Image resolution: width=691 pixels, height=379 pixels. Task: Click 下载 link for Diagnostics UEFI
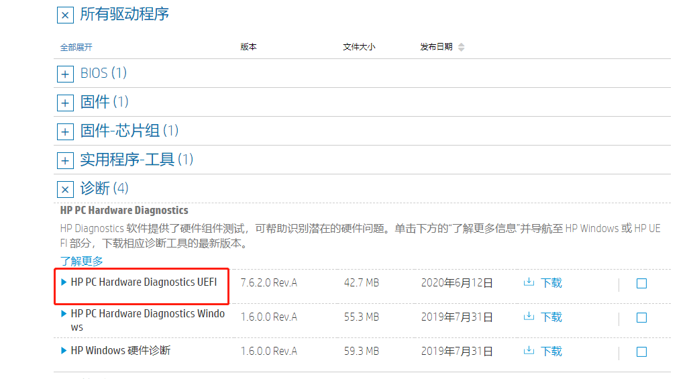click(x=551, y=283)
